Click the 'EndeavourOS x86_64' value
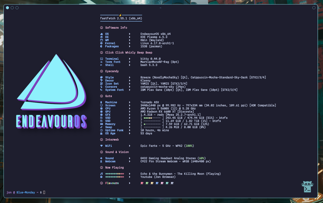 [x=155, y=34]
